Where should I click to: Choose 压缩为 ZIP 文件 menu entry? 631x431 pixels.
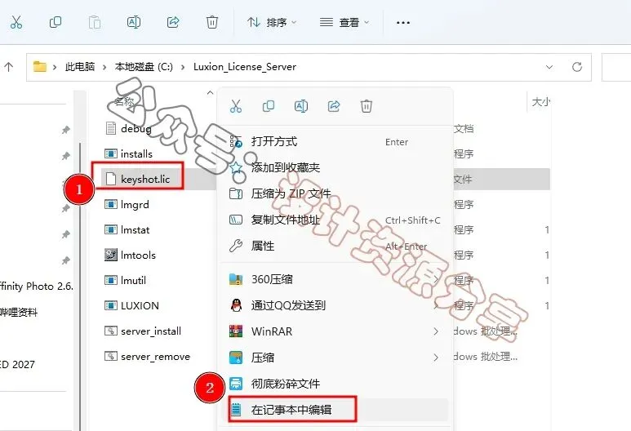coord(335,193)
